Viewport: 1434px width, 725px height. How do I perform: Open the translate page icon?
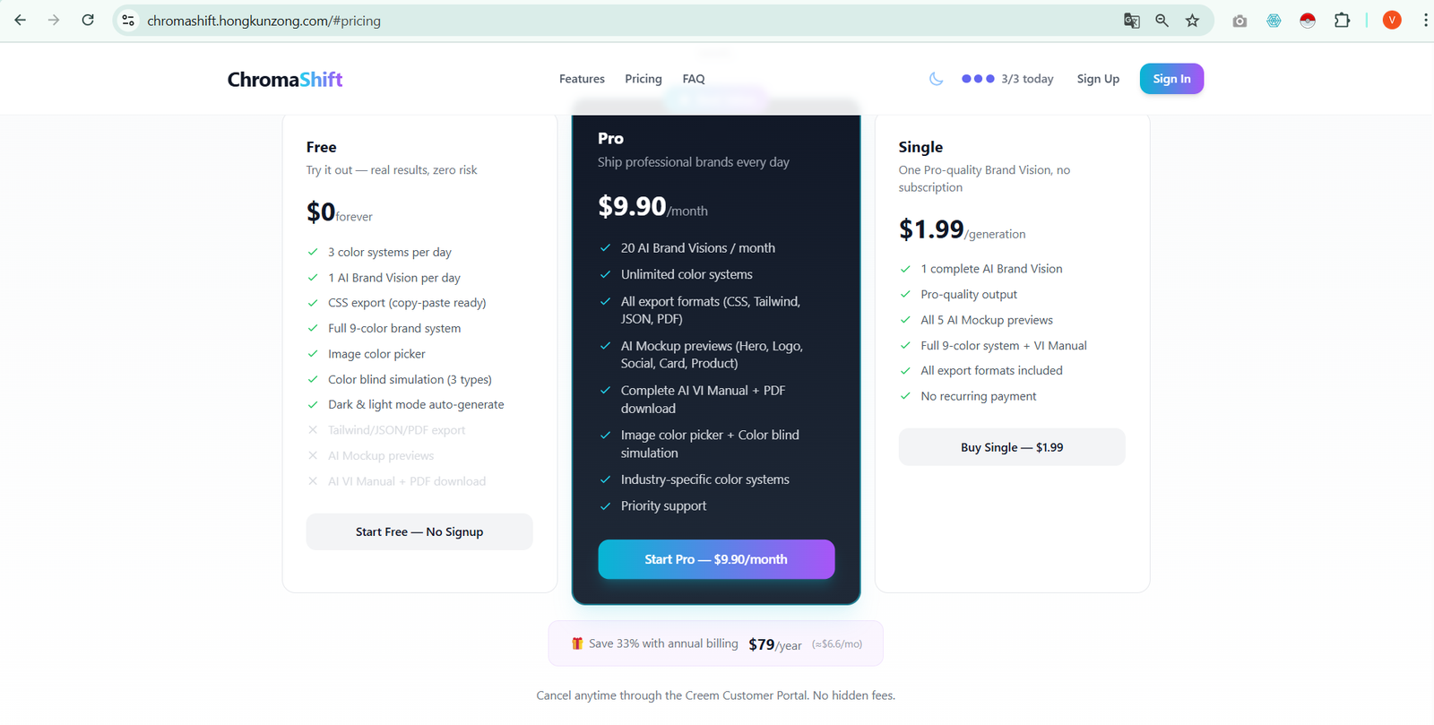pyautogui.click(x=1132, y=21)
